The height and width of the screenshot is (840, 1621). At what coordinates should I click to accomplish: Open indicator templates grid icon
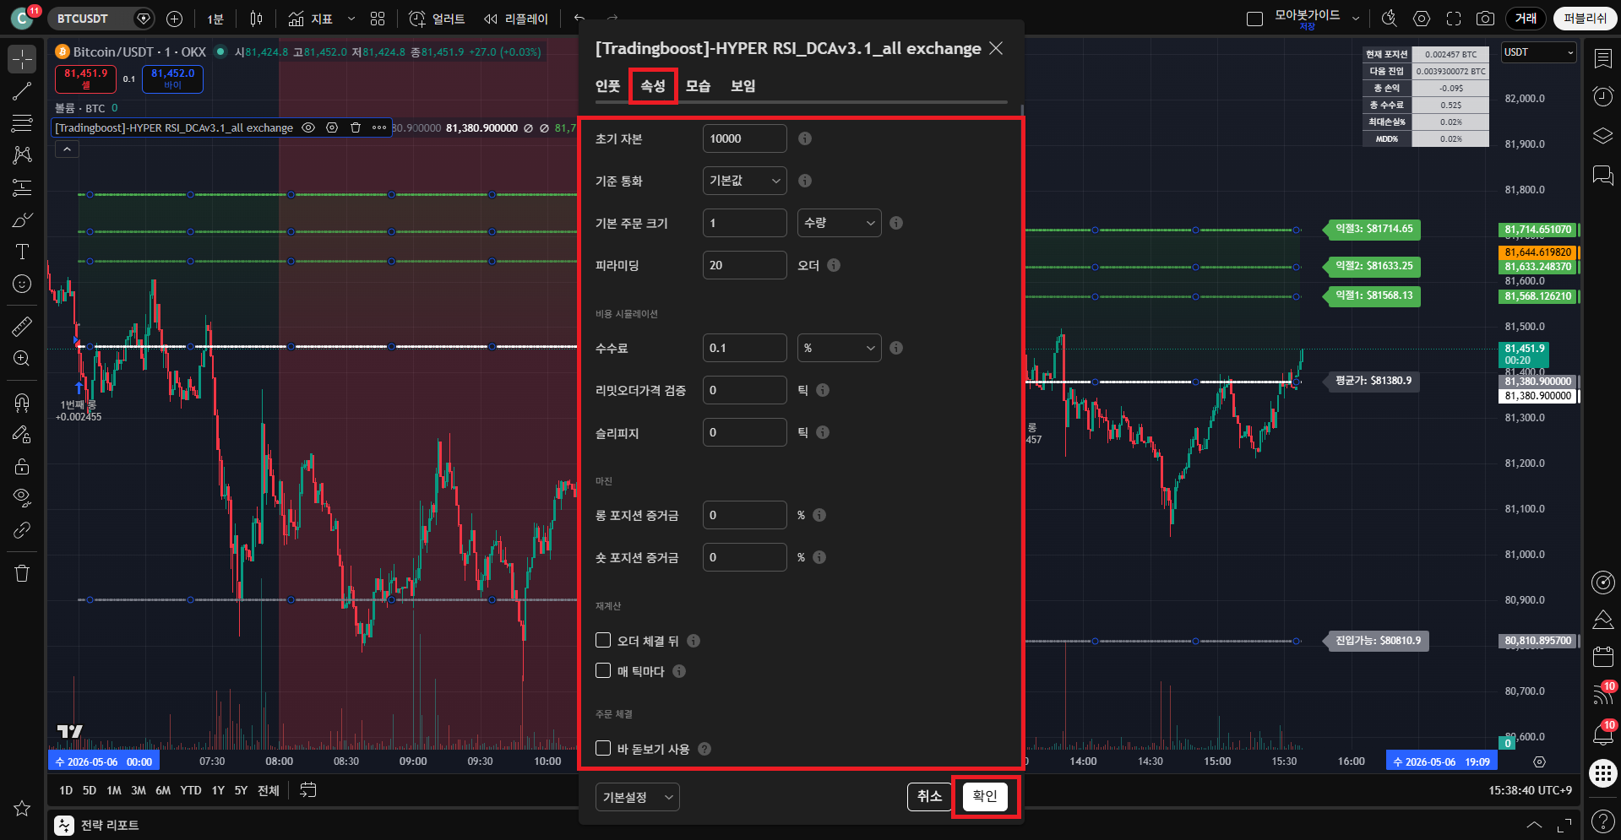[378, 19]
